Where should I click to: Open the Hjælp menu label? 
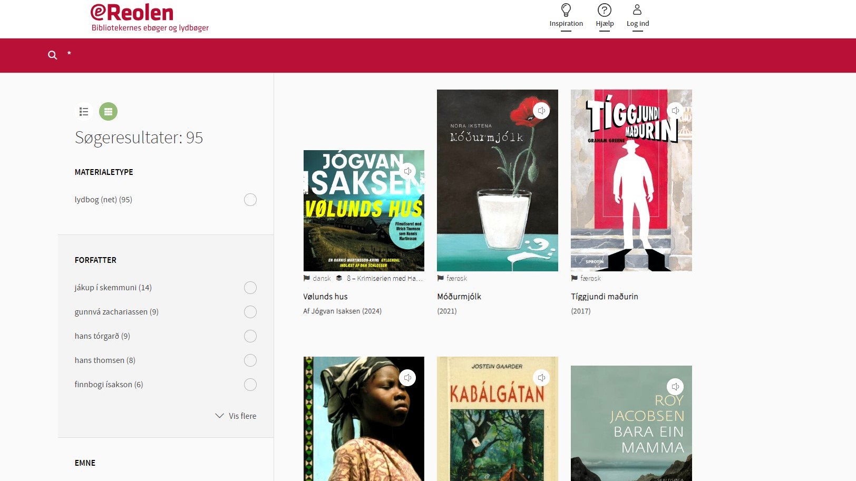click(605, 24)
